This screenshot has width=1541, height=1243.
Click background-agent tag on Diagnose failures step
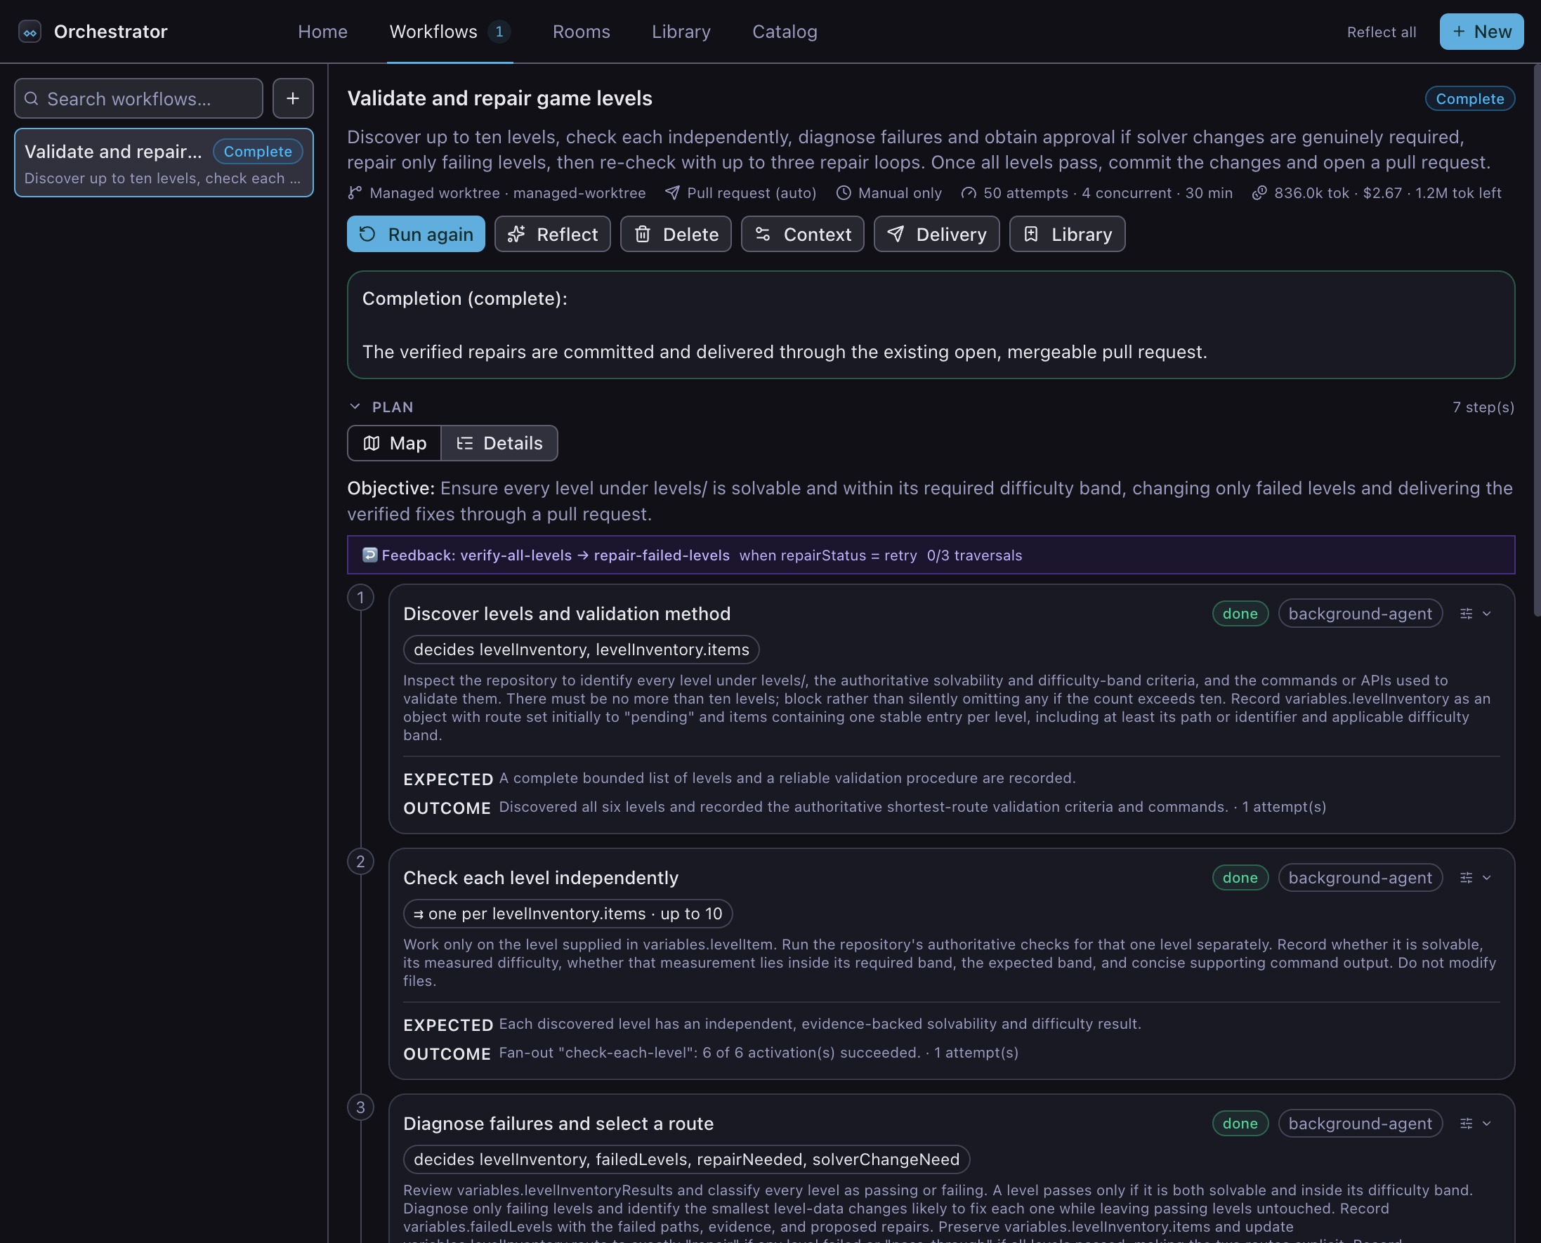(x=1360, y=1124)
